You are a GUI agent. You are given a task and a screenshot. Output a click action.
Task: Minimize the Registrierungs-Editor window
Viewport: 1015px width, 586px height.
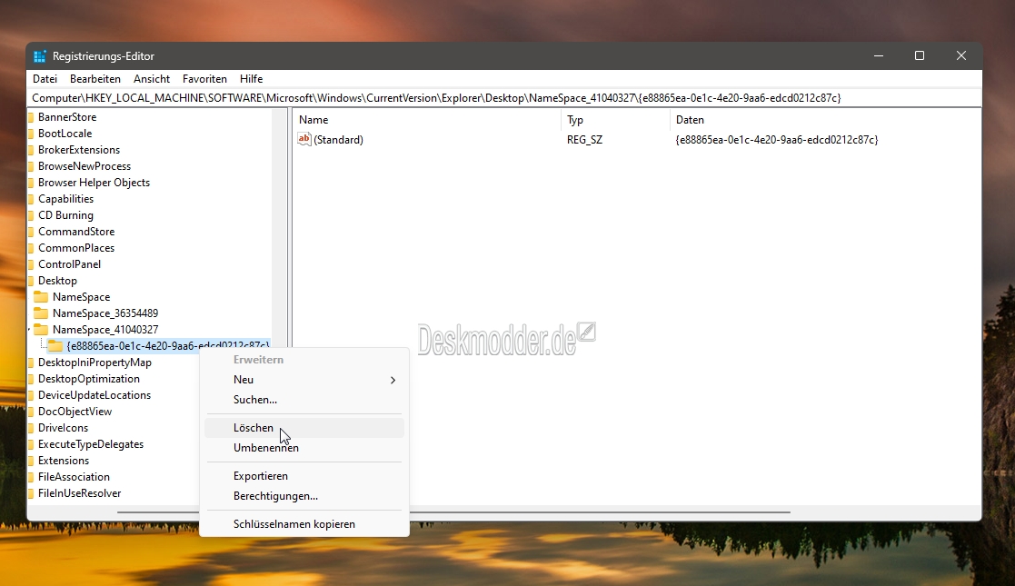879,55
